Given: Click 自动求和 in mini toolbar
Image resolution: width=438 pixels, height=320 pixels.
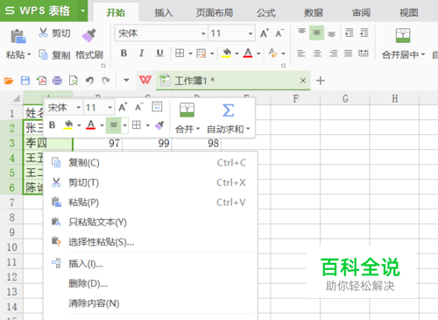Looking at the screenshot, I should pos(228,118).
